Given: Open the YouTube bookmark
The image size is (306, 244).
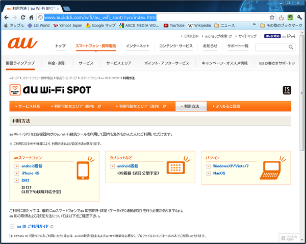Looking at the screenshot, I should coord(174,26).
